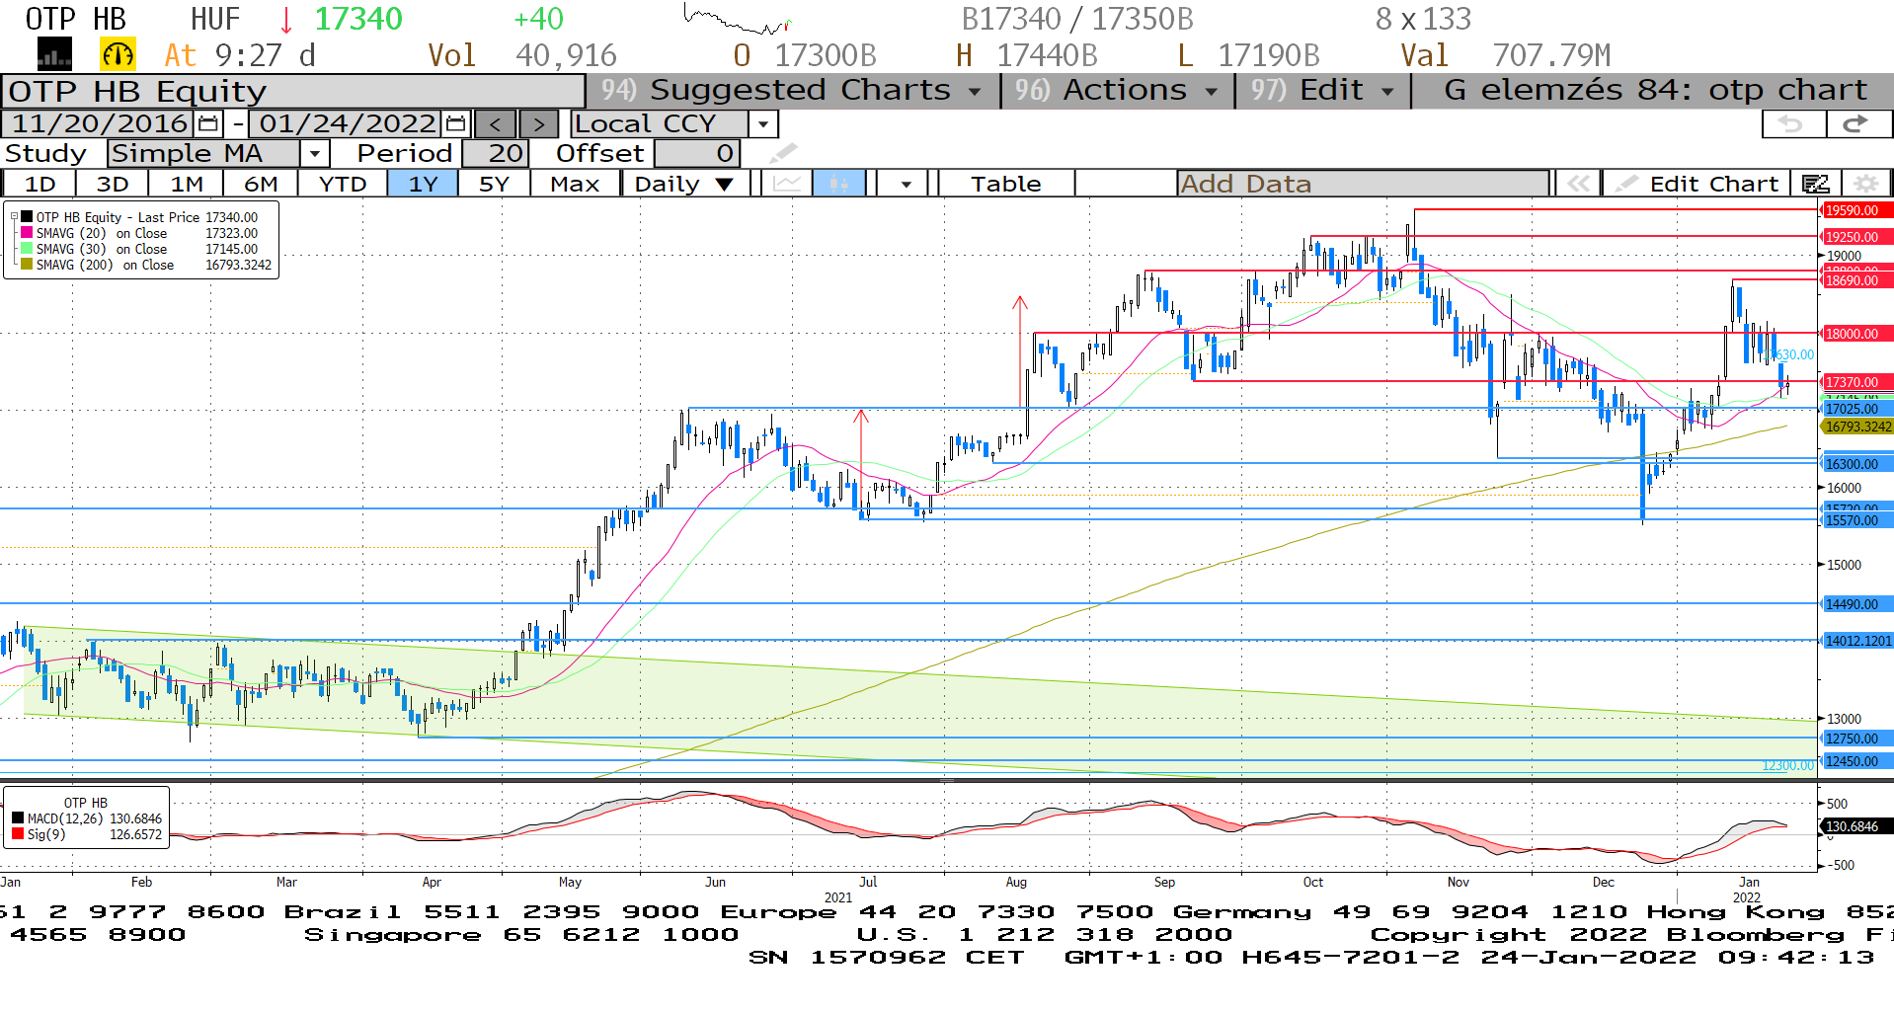
Task: Click the 15570.00 price level label
Action: 1855,520
